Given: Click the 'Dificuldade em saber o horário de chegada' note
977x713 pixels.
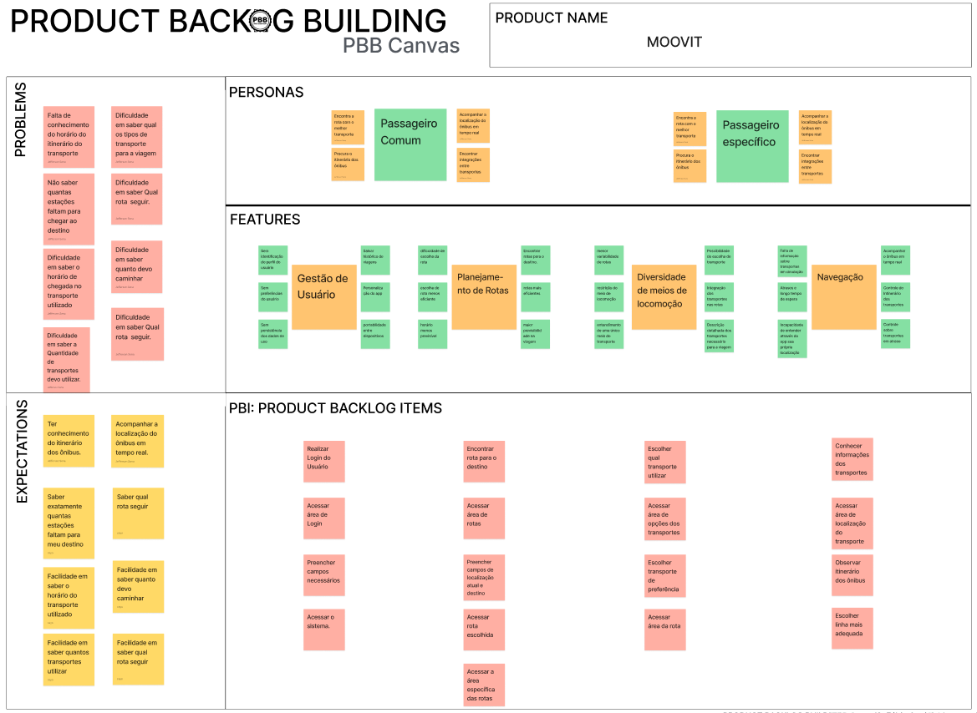Looking at the screenshot, I should [69, 284].
